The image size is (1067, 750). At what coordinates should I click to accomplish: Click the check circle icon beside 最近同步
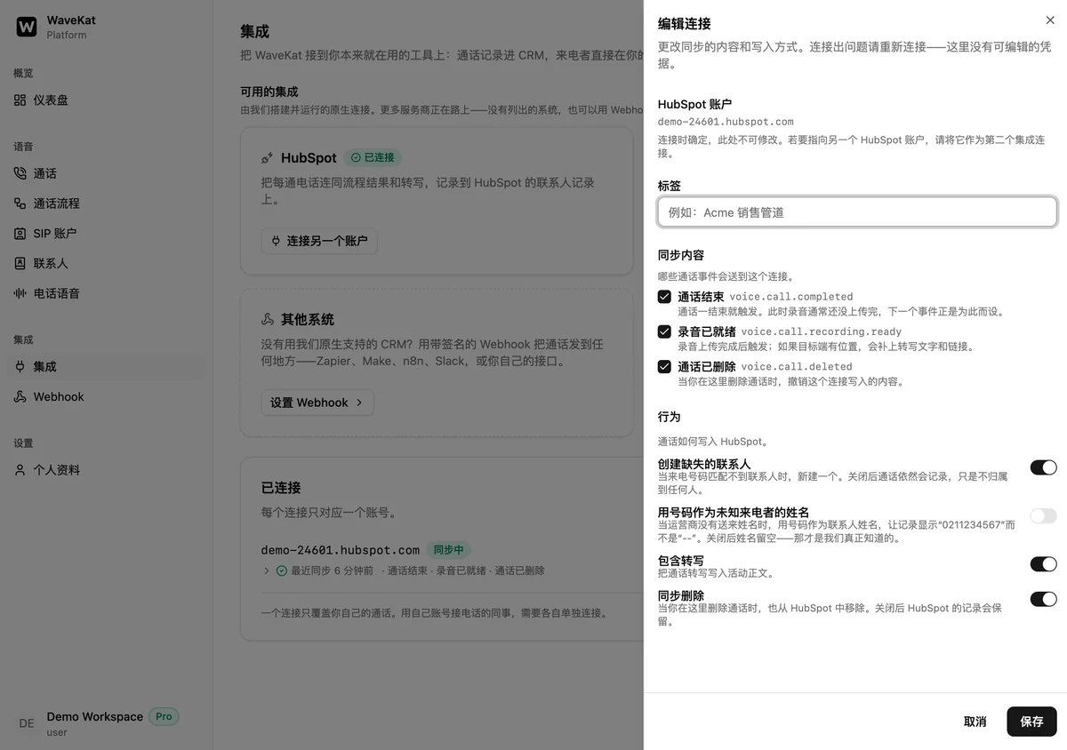pyautogui.click(x=282, y=570)
